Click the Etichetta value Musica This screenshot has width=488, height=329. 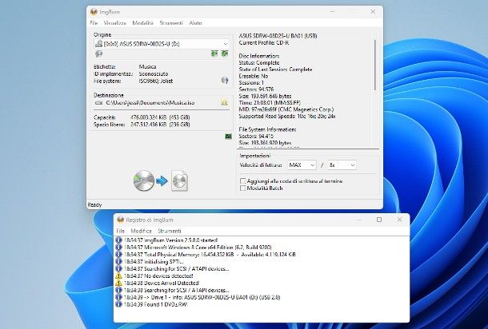point(147,67)
